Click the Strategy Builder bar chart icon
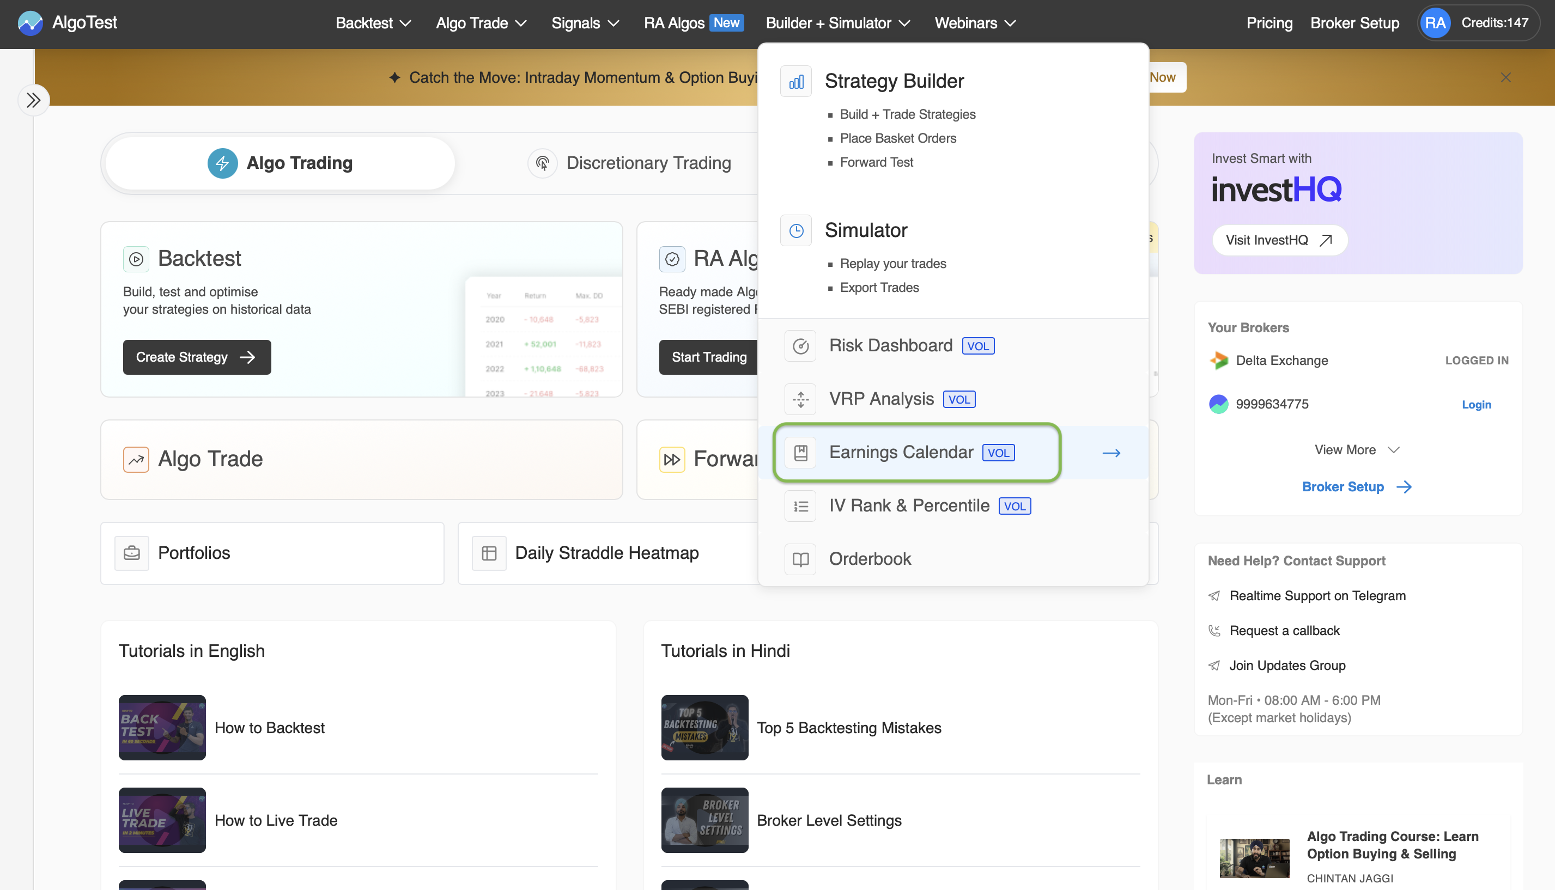This screenshot has height=890, width=1555. pyautogui.click(x=795, y=81)
